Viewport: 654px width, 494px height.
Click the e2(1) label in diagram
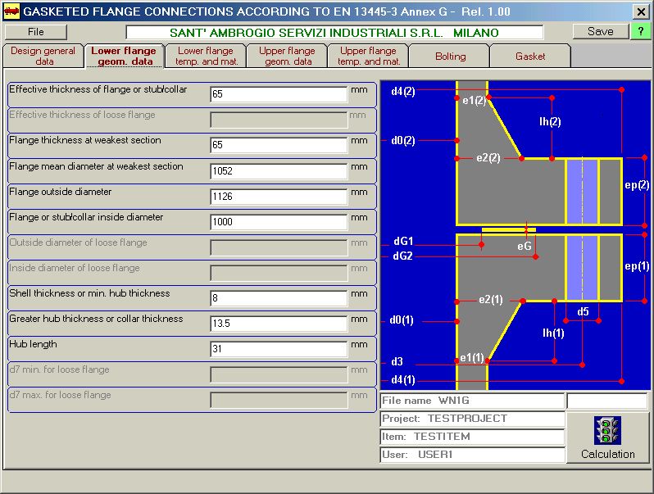tap(490, 300)
